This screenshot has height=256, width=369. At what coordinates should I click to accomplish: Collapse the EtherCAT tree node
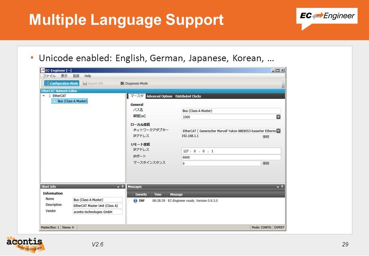(44, 96)
